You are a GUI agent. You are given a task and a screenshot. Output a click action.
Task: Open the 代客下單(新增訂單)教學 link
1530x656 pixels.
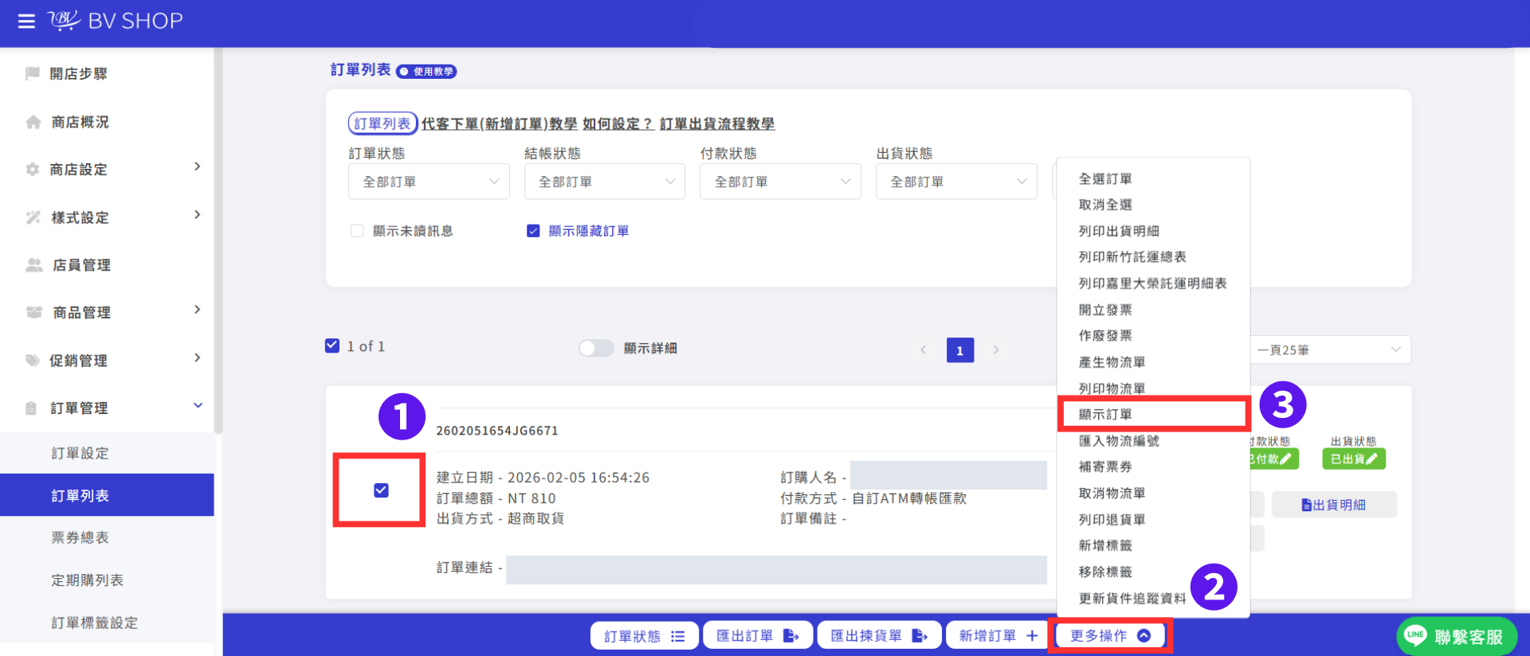[x=500, y=124]
